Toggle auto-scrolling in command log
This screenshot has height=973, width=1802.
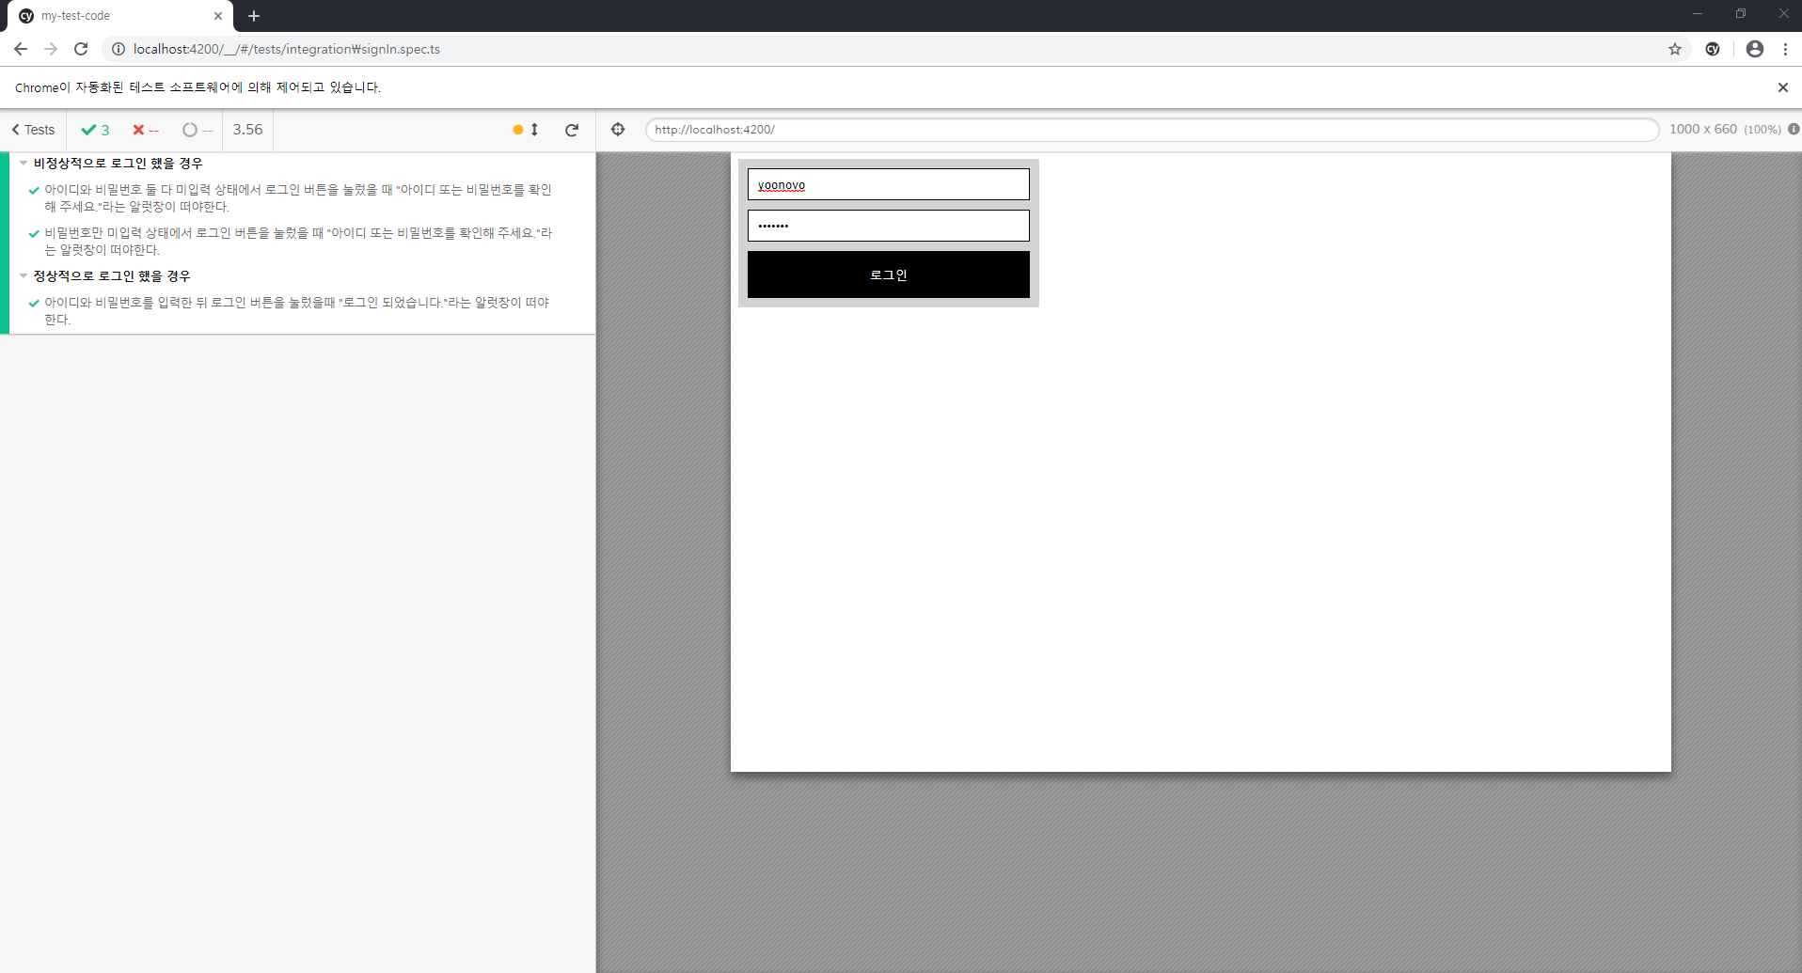click(x=526, y=130)
